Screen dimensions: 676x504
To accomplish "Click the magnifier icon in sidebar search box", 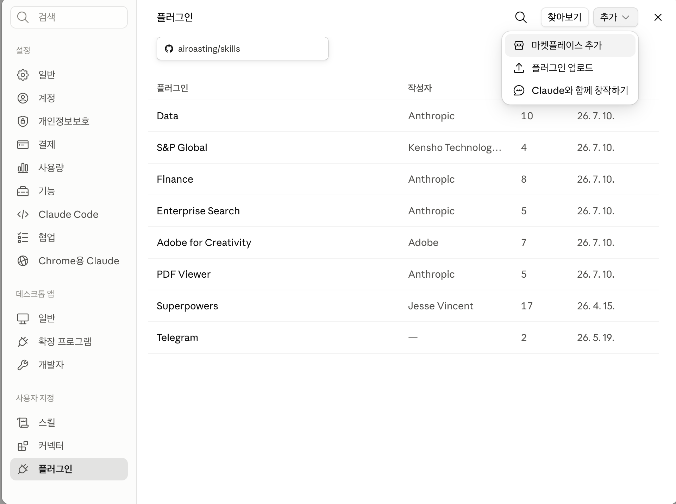I will tap(23, 17).
